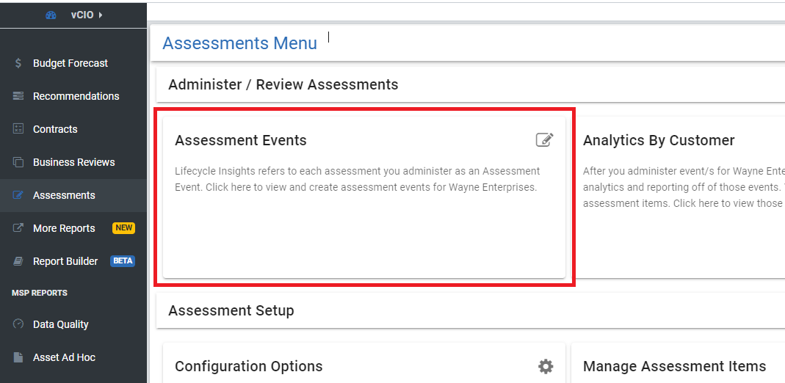This screenshot has height=383, width=785.
Task: Click the Asset Ad Hoc file icon
Action: (x=18, y=357)
